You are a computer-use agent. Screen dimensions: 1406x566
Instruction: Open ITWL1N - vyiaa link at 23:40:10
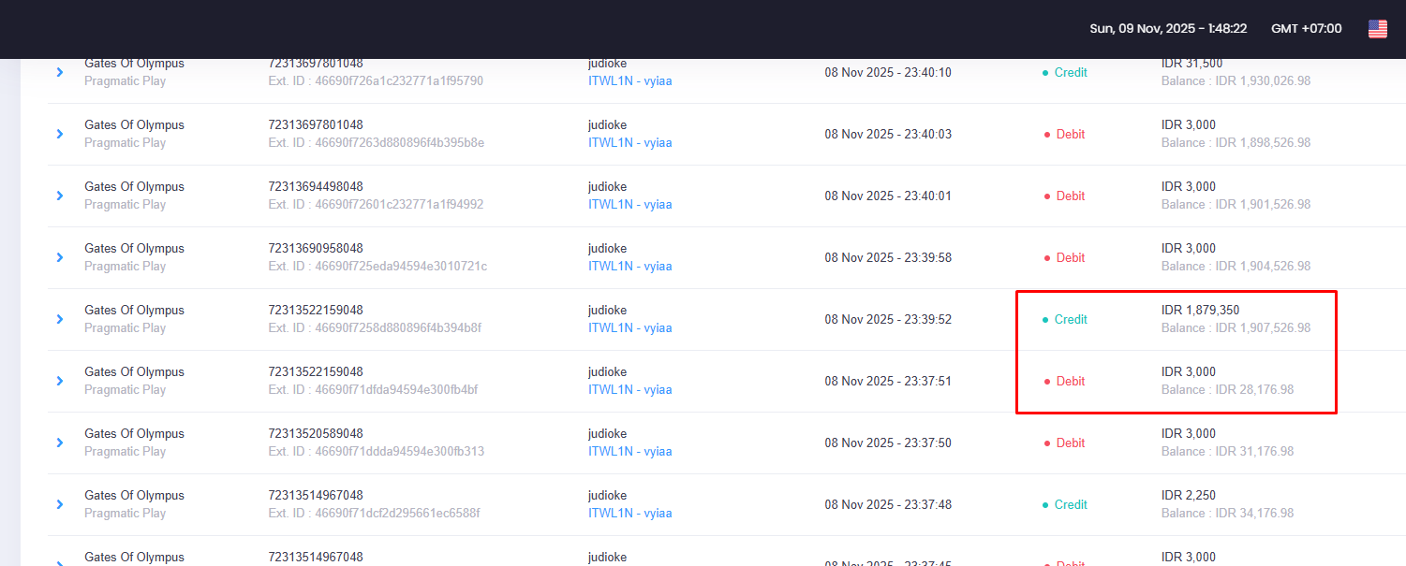(x=629, y=81)
